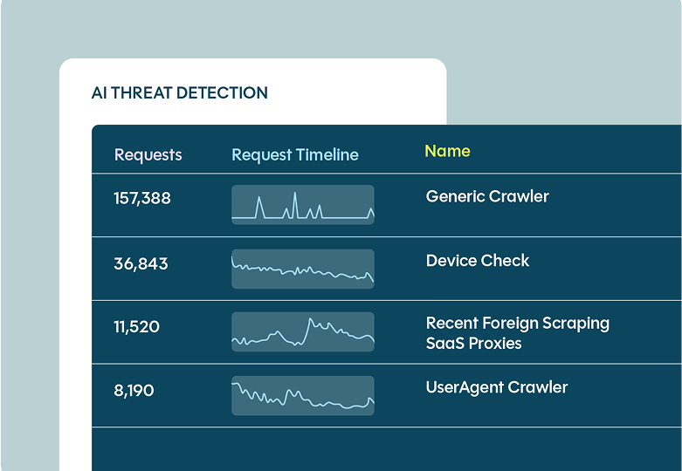Click the Requests column header
This screenshot has height=471, width=682.
pos(148,155)
